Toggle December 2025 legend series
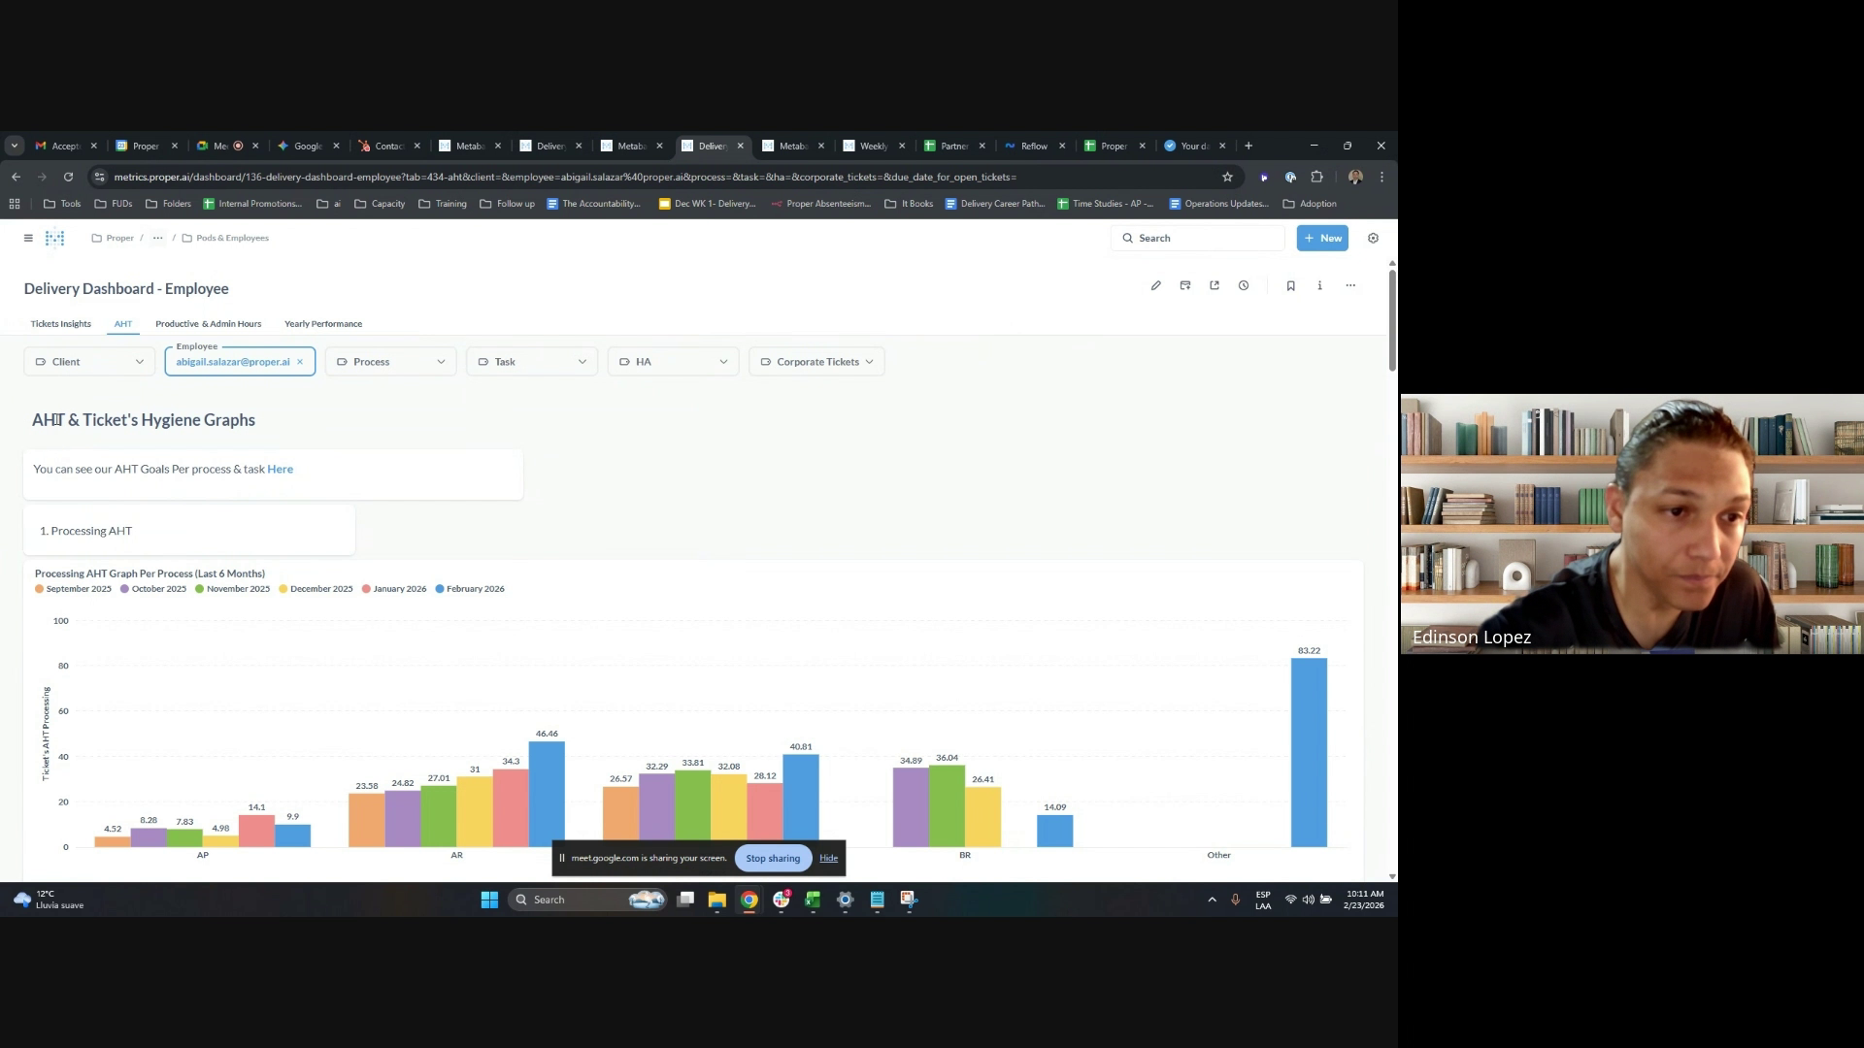 pos(316,589)
